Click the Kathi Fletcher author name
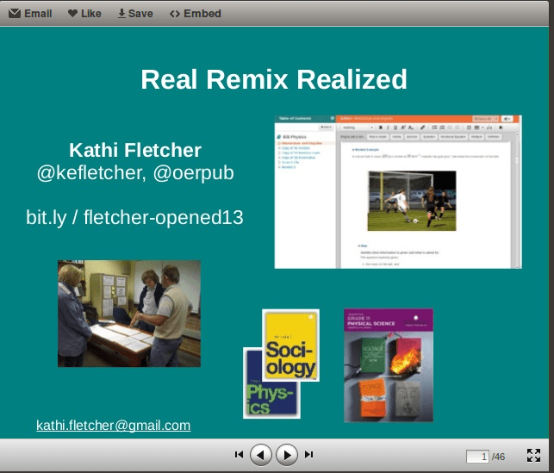554x473 pixels. [135, 150]
